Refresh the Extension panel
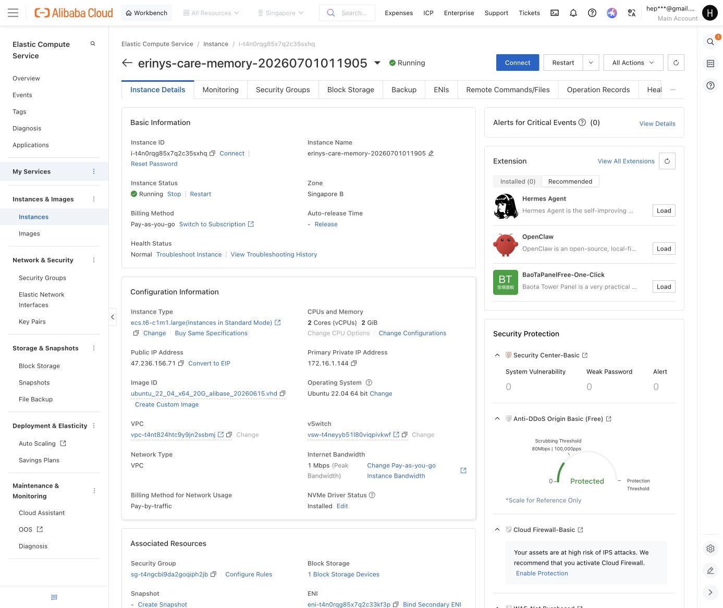Viewport: 723px width, 608px height. point(667,161)
